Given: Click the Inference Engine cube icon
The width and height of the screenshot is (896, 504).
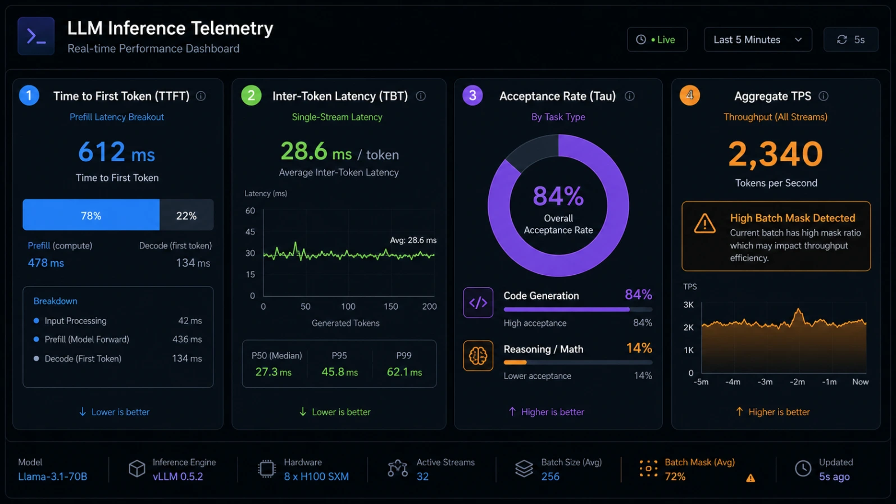Looking at the screenshot, I should (x=137, y=469).
